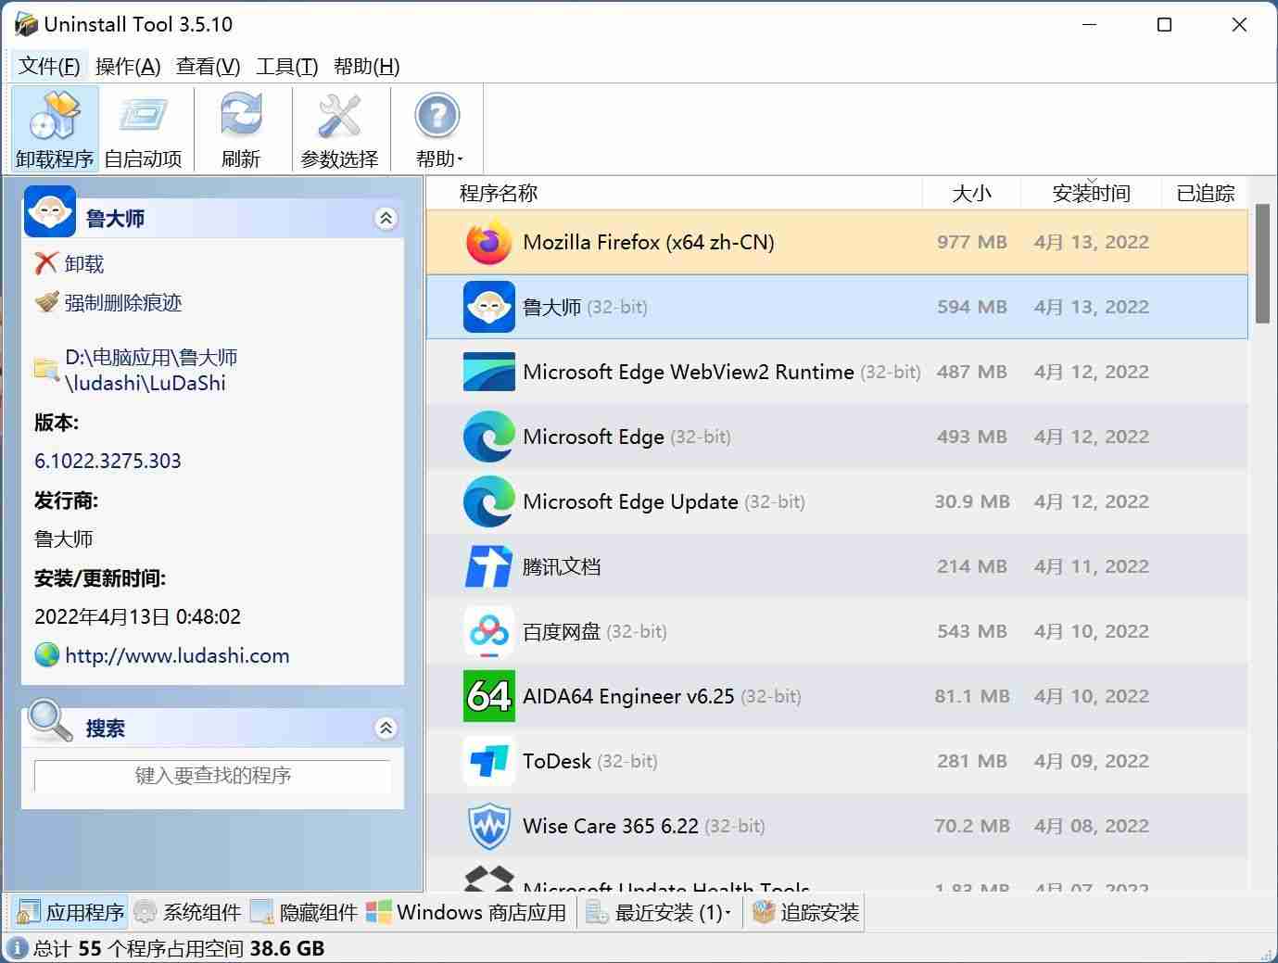The image size is (1278, 963).
Task: Click the red X 卸载 icon
Action: pos(46,264)
